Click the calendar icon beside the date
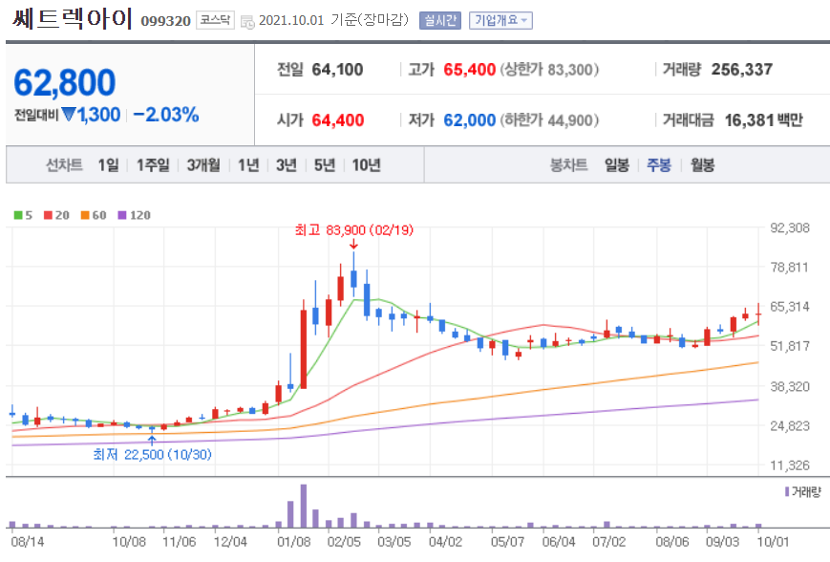This screenshot has width=830, height=562. [x=247, y=22]
